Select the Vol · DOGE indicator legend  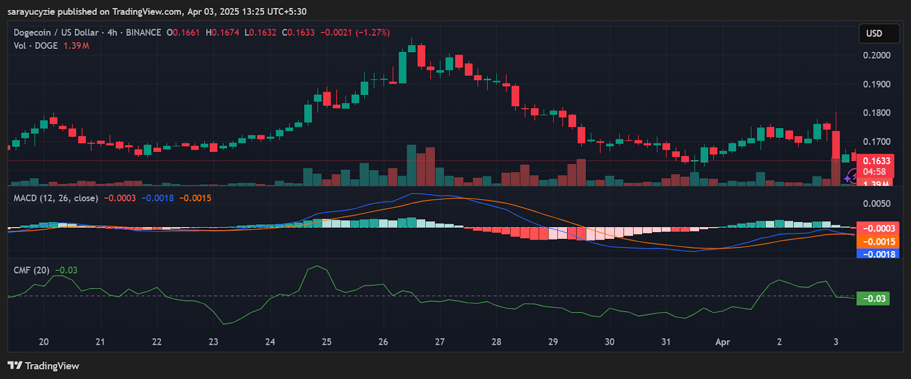pos(35,46)
